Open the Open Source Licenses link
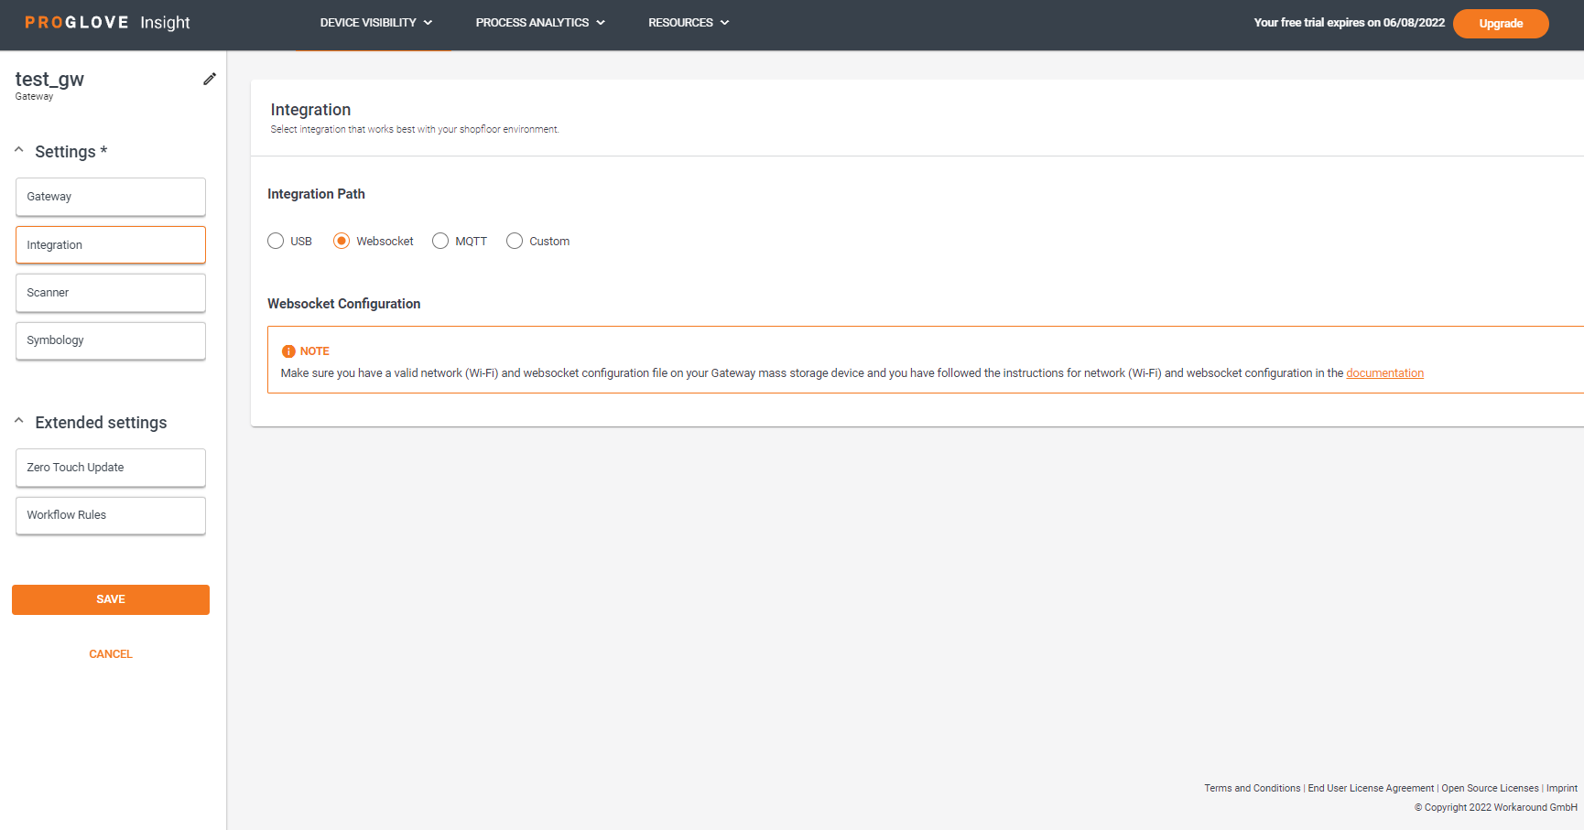 (1490, 788)
